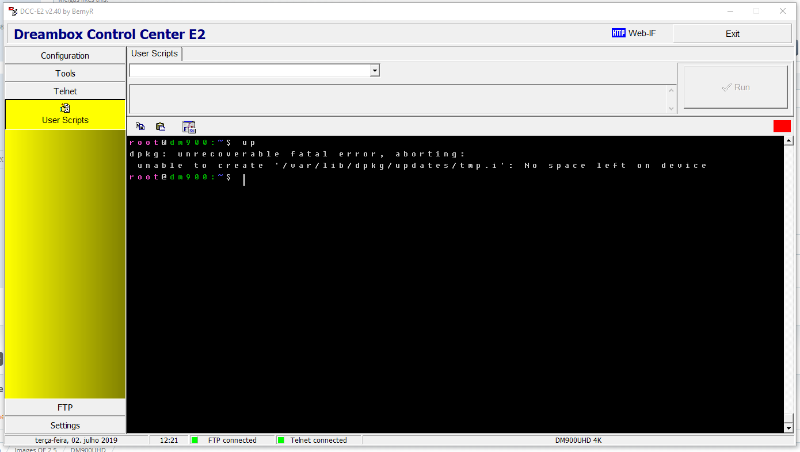The image size is (800, 452).
Task: Click the DCC-E2 title bar app icon
Action: (x=13, y=11)
